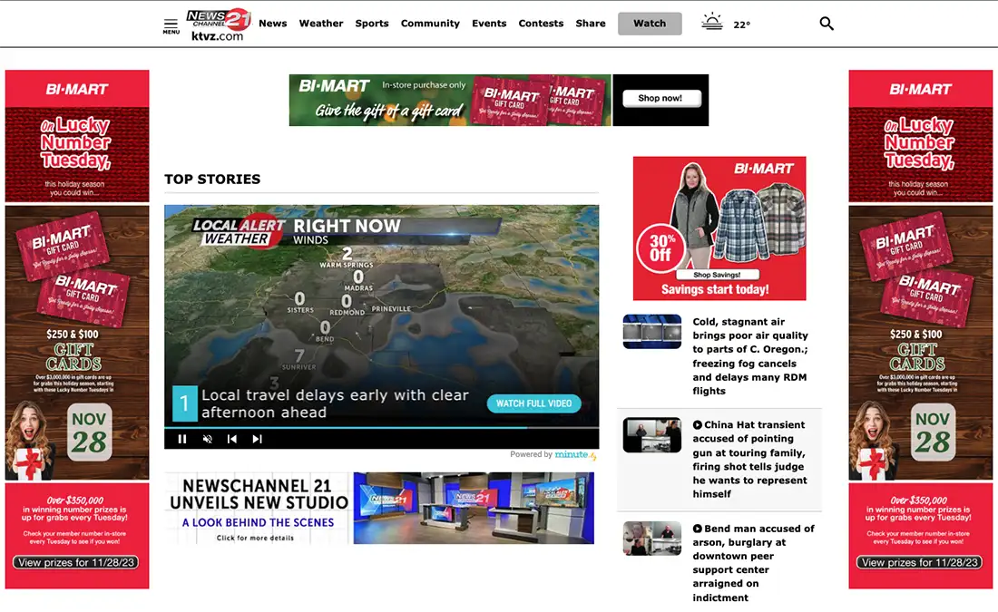Click the new studio photo
This screenshot has width=998, height=612.
[x=474, y=509]
